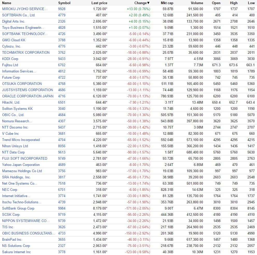This screenshot has width=257, height=255.
Task: Open Mamezou Holdings Co Ltd link
Action: (22, 171)
